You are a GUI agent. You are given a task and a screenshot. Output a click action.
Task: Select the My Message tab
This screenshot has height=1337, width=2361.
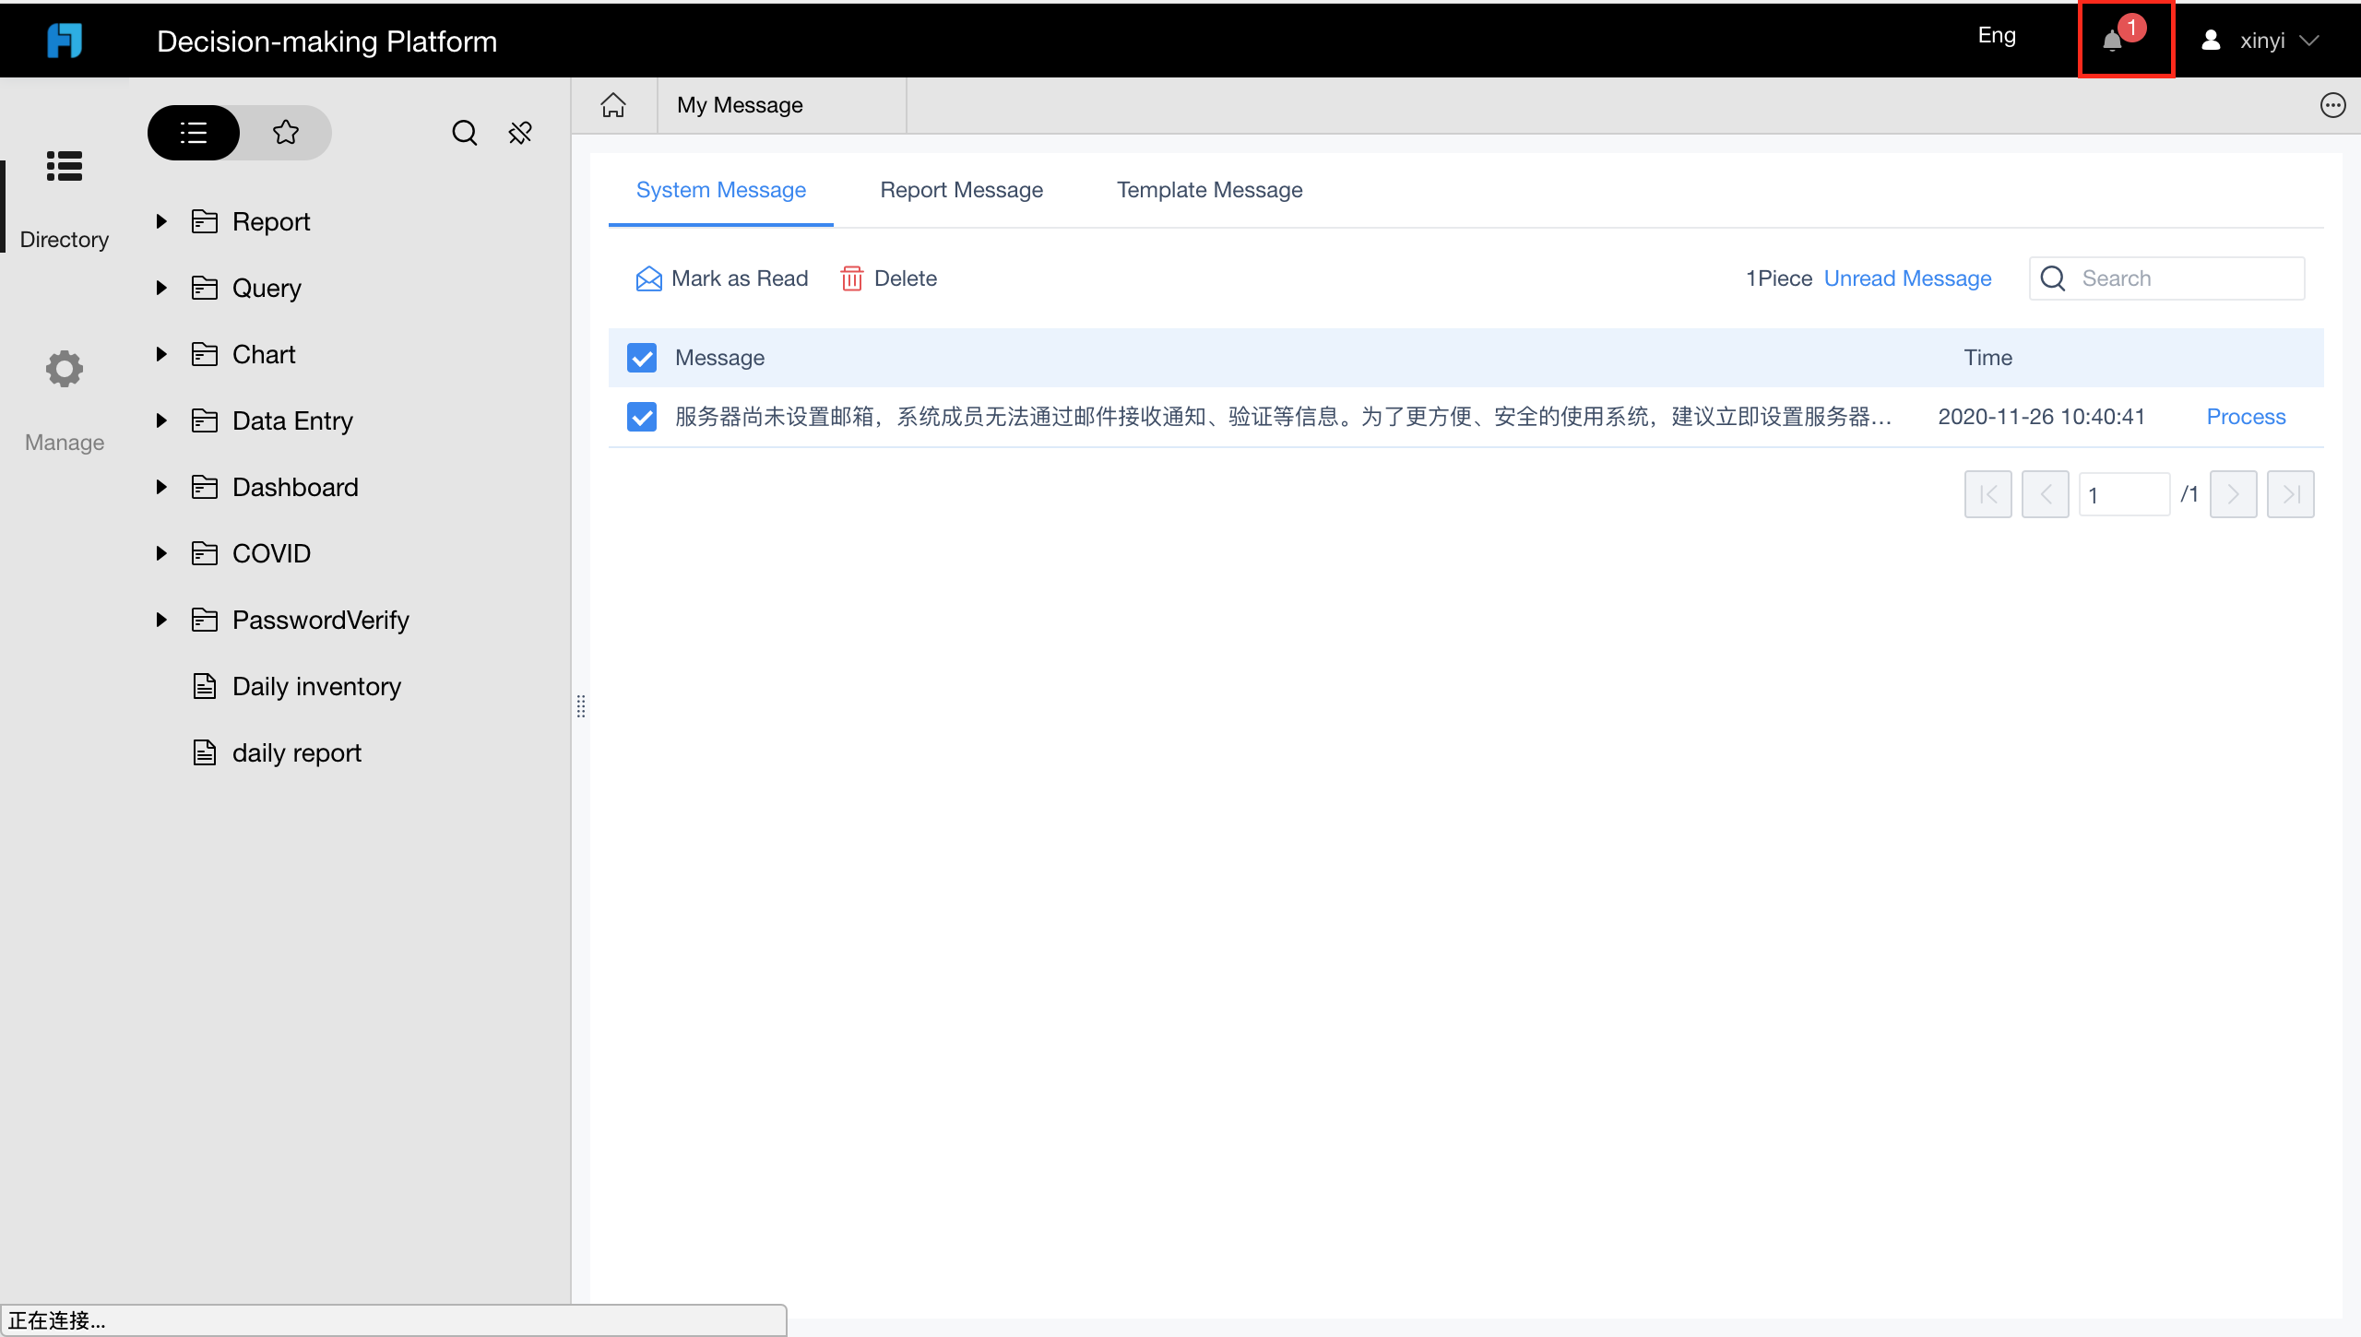(x=782, y=105)
